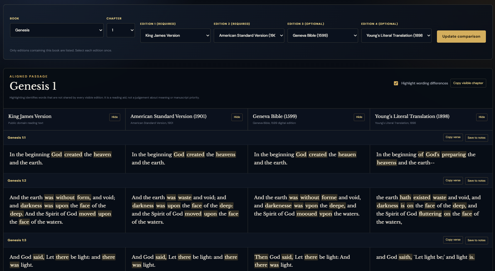
Task: Open Edition 1 dropdown King James Version
Action: (175, 35)
